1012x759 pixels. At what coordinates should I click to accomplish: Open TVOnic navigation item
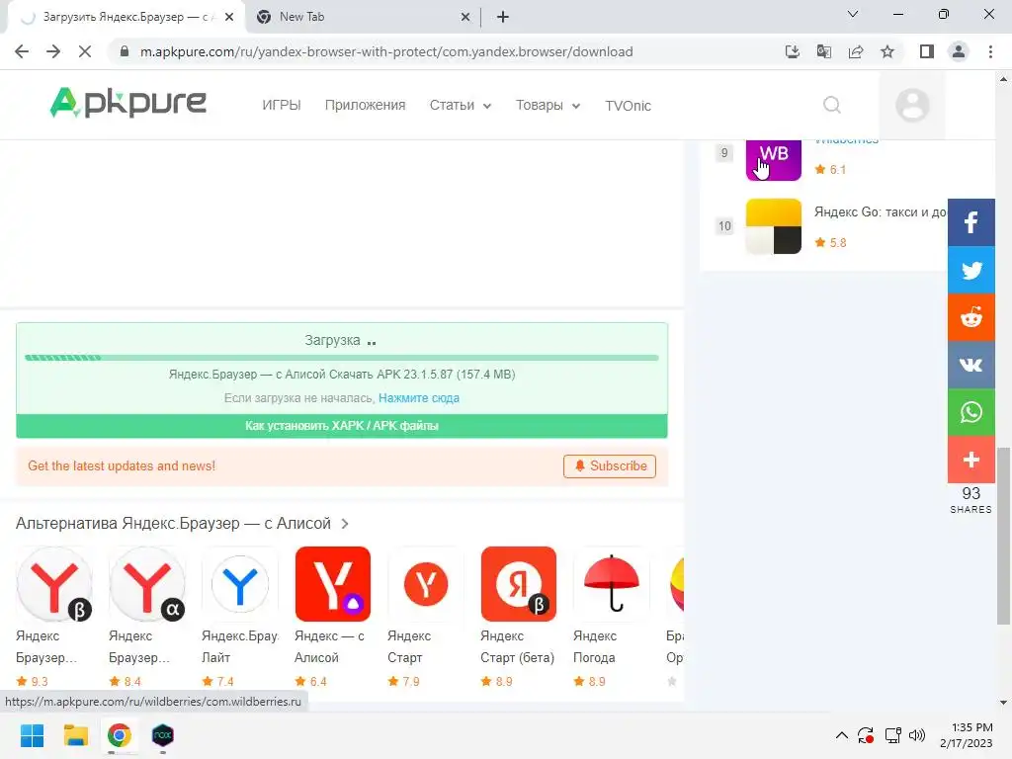point(628,106)
